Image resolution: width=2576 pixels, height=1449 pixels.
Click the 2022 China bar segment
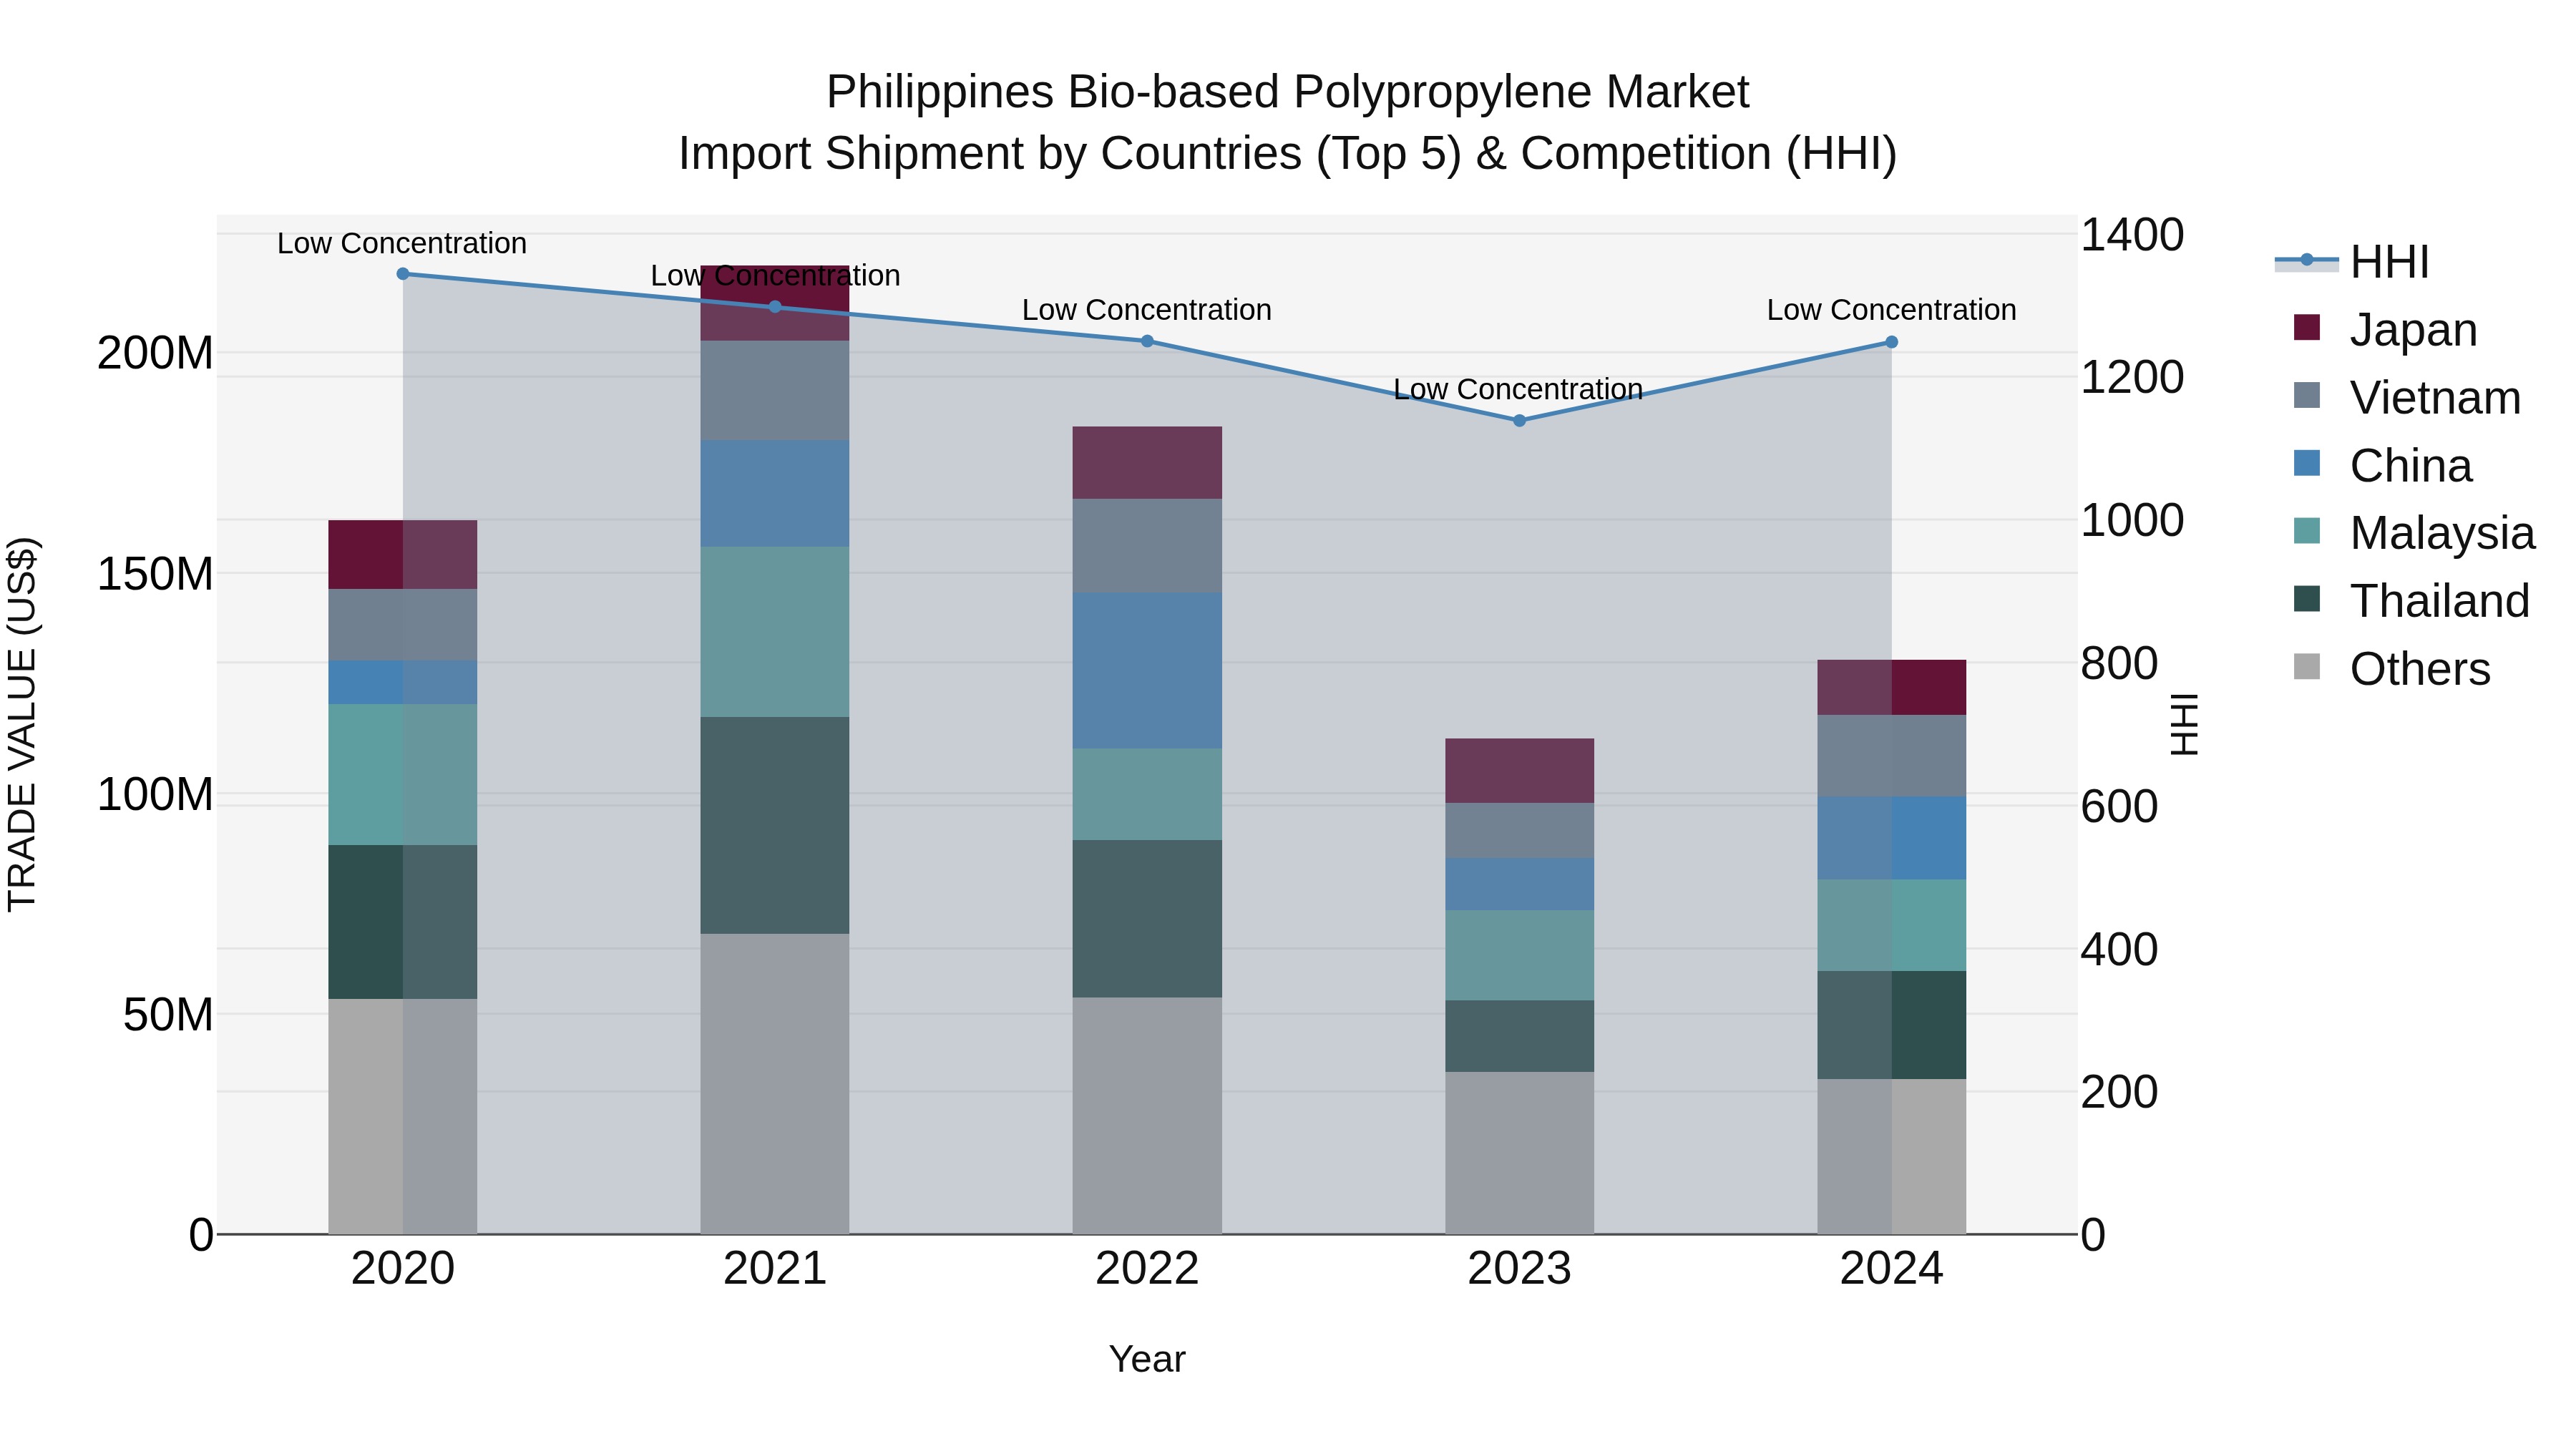1147,671
